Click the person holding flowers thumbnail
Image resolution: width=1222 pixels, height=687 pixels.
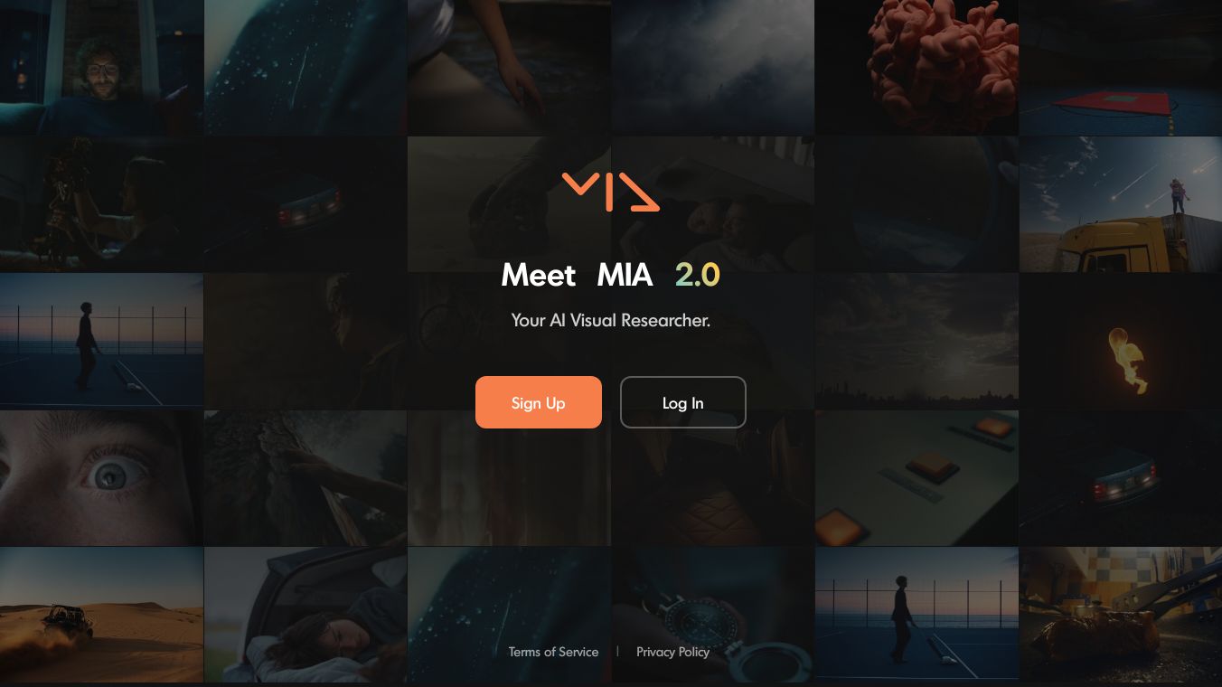click(x=101, y=204)
